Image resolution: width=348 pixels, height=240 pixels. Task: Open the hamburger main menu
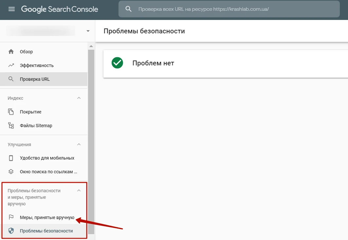coord(11,9)
